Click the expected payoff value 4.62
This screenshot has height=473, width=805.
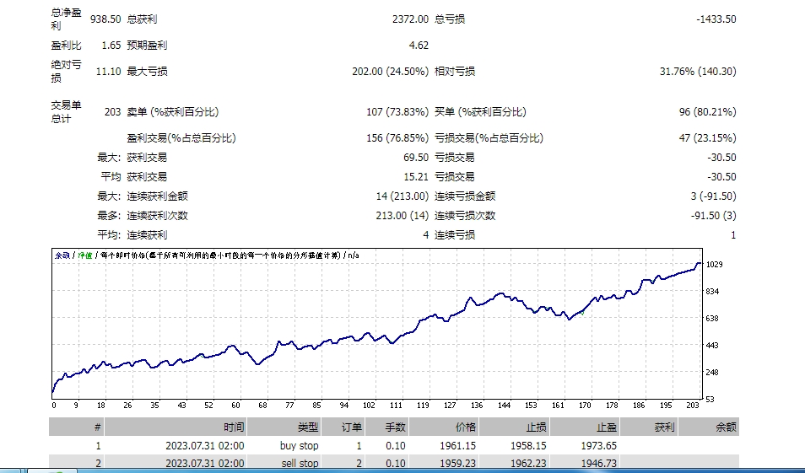(419, 46)
